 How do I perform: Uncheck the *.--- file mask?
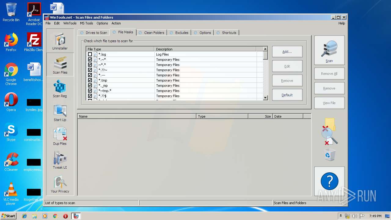[90, 75]
